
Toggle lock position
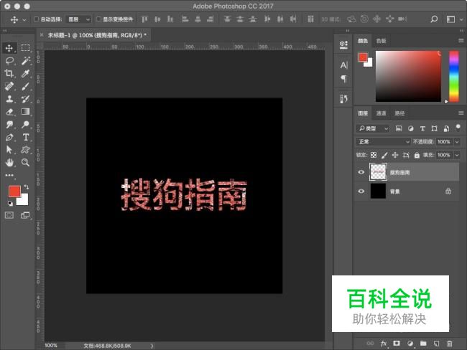click(395, 155)
